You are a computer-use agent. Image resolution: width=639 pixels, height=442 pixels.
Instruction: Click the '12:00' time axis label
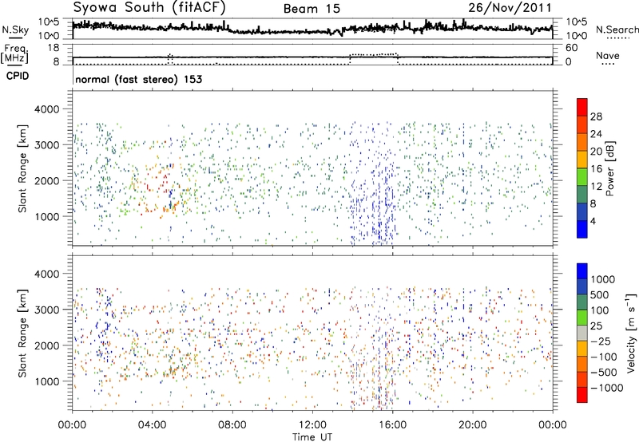tap(312, 425)
